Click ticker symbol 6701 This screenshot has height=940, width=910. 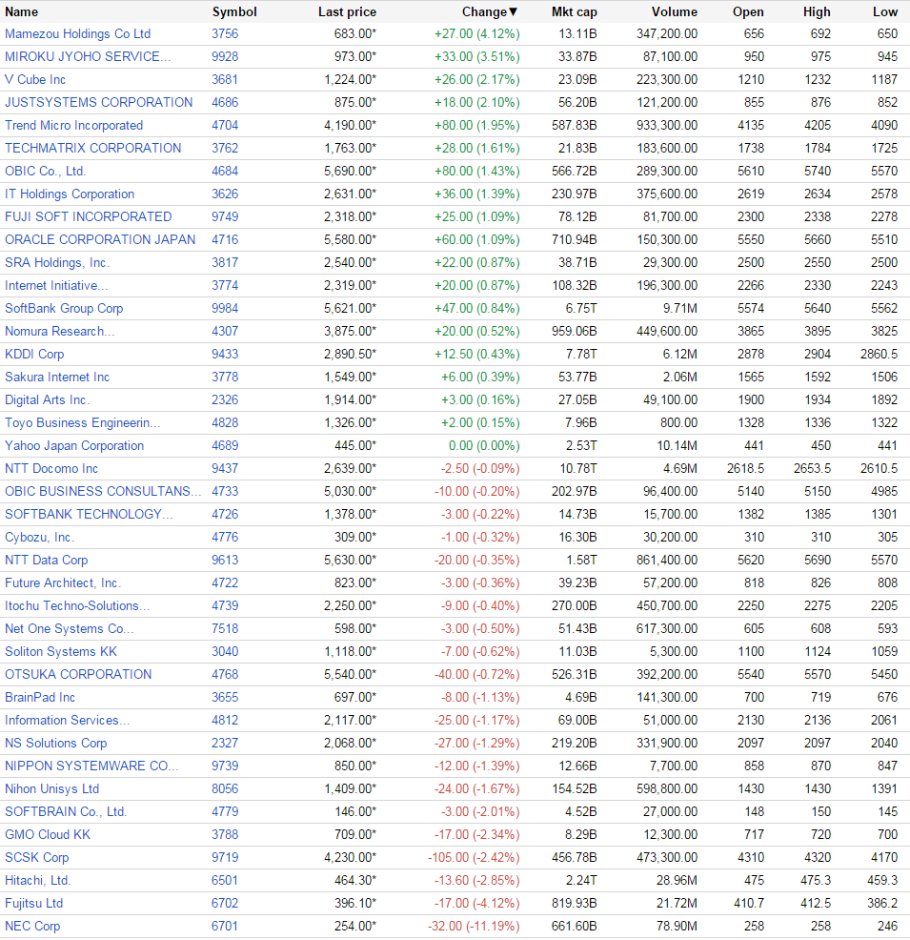(x=225, y=927)
